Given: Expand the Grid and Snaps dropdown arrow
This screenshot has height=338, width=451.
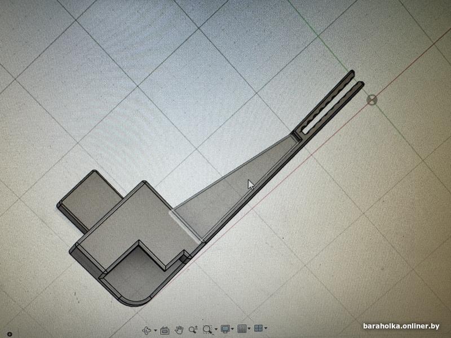Looking at the screenshot, I should 249,328.
